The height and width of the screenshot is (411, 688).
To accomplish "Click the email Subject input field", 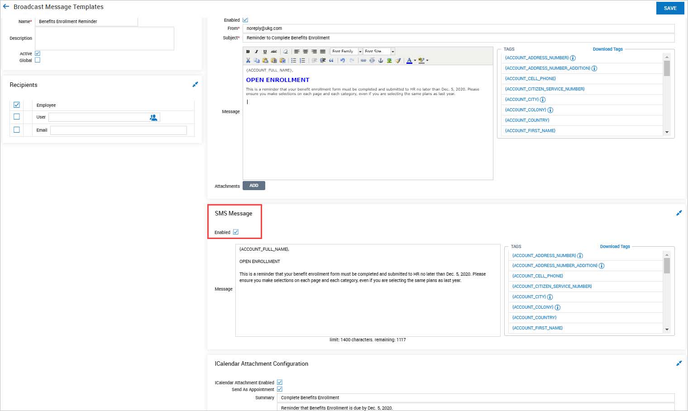I will tap(458, 38).
